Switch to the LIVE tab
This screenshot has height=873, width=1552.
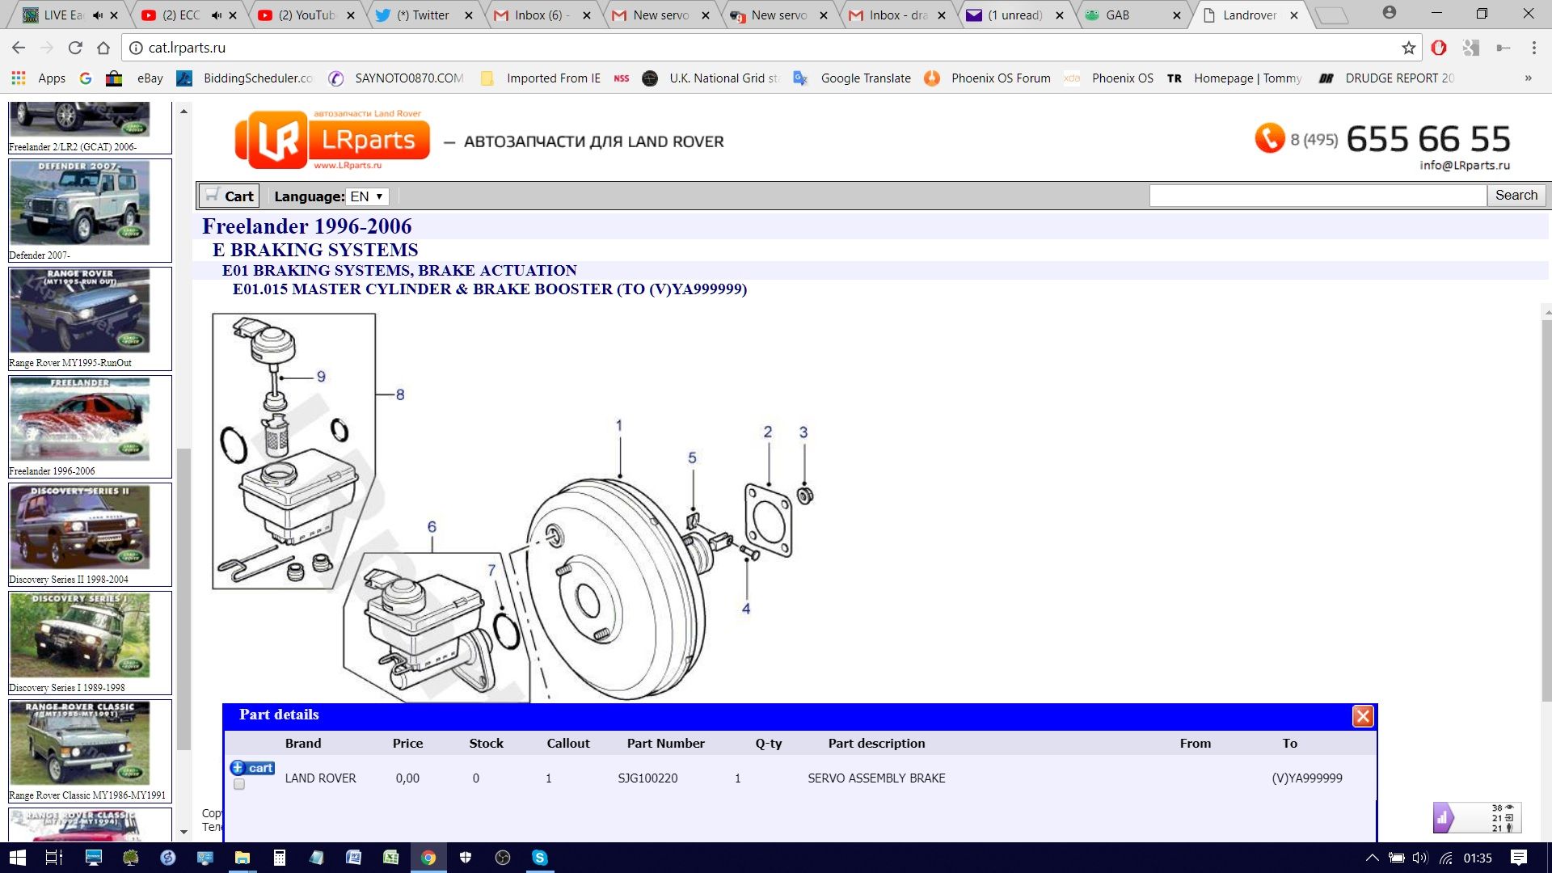(x=63, y=15)
